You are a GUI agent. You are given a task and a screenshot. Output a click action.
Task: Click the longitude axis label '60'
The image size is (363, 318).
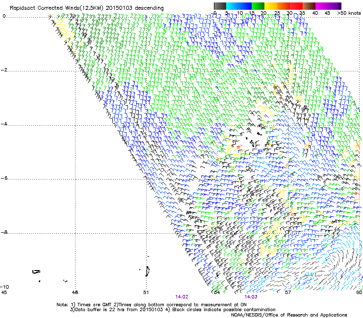point(359,293)
